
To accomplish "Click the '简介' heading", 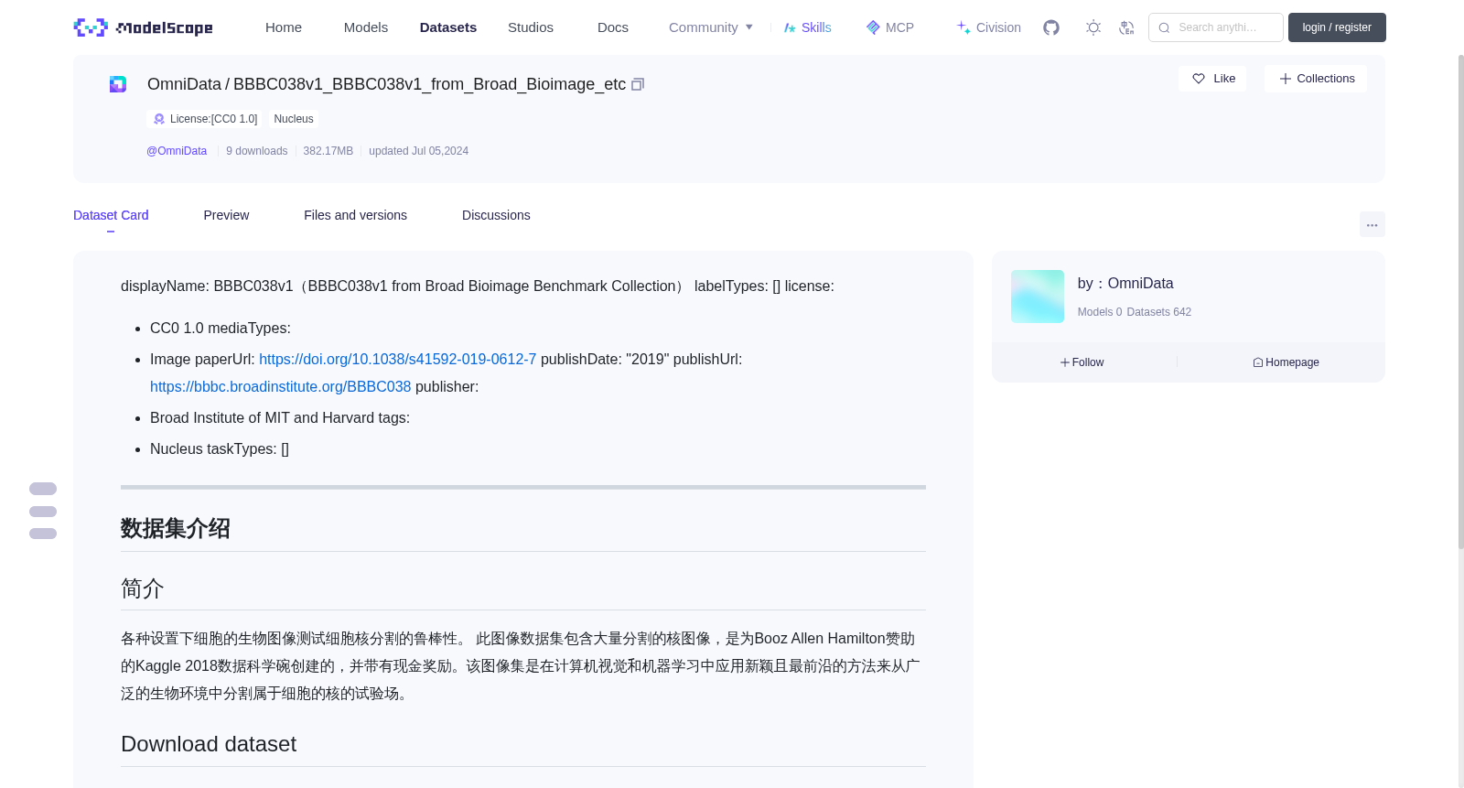I will pyautogui.click(x=143, y=588).
